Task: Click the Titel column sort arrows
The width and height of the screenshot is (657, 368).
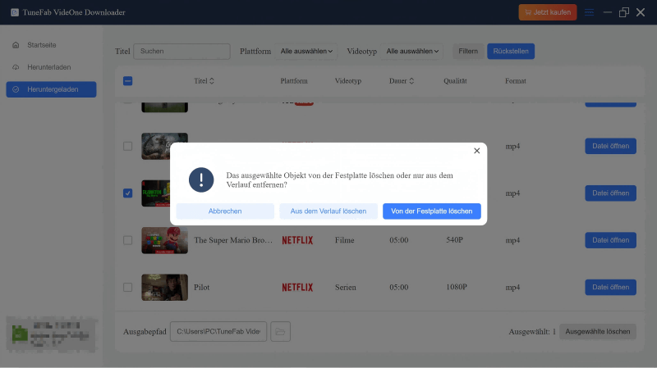Action: (x=212, y=81)
